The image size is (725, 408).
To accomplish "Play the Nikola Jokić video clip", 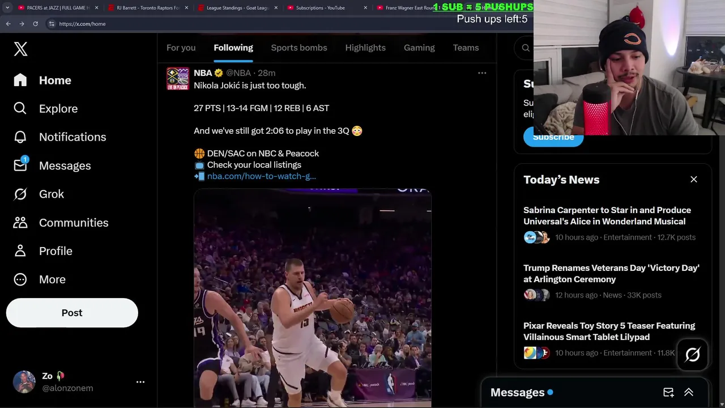I will 313,298.
